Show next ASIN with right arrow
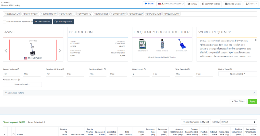 click(x=60, y=51)
